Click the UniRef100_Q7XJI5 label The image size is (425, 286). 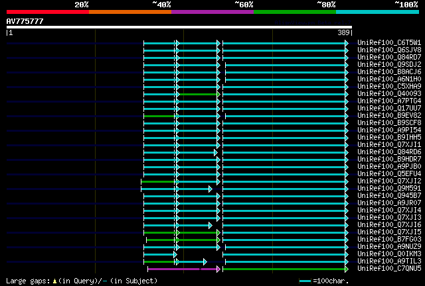[389, 232]
